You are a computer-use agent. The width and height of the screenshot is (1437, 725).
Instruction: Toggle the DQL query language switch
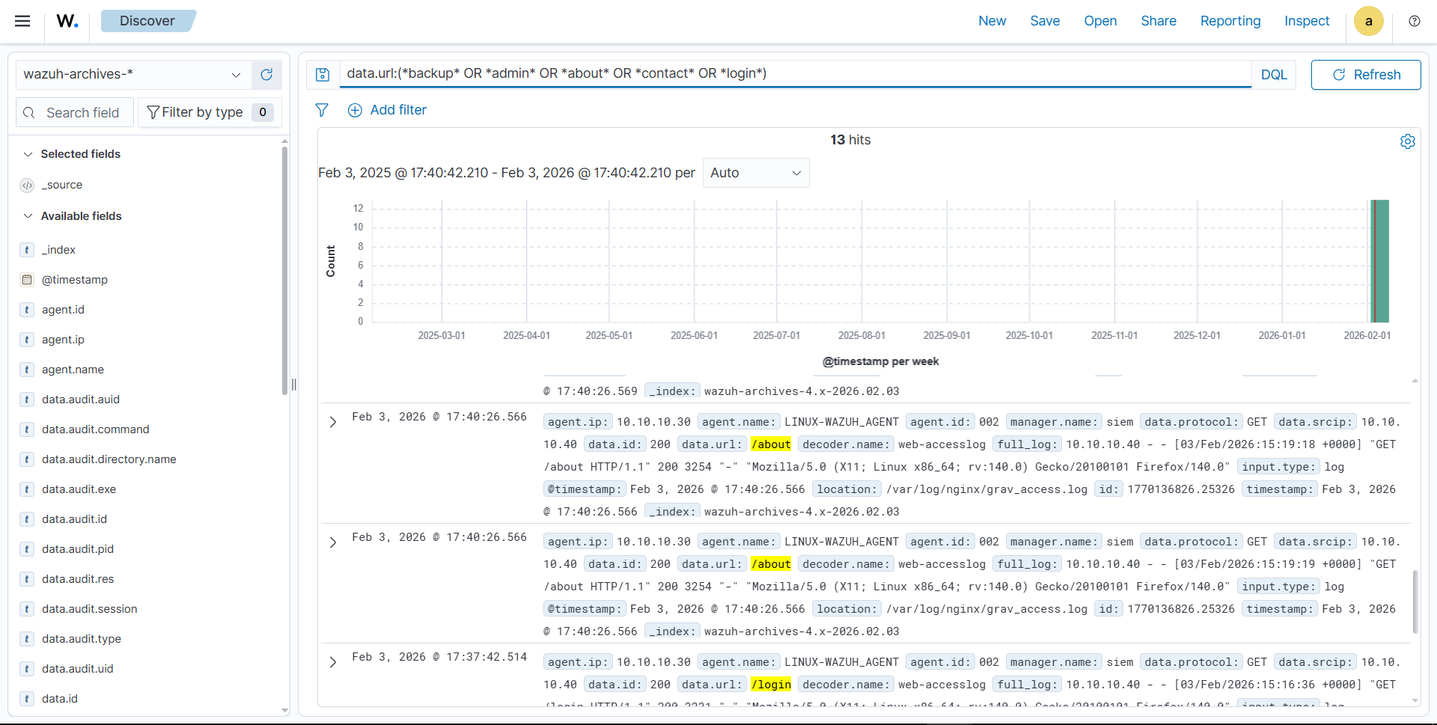point(1273,74)
